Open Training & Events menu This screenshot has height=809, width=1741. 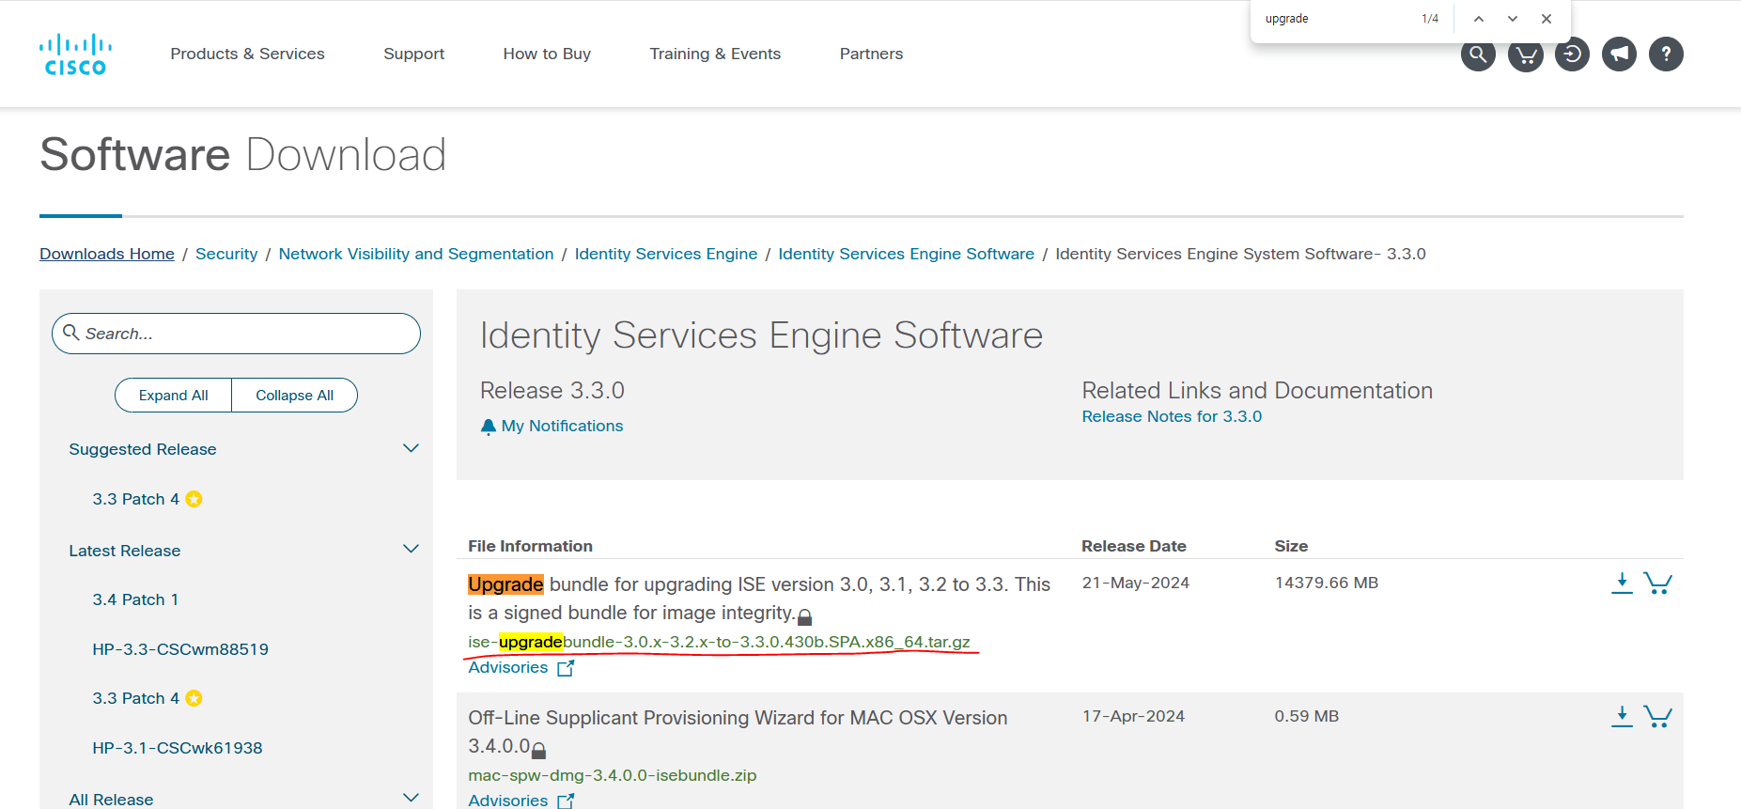click(715, 54)
